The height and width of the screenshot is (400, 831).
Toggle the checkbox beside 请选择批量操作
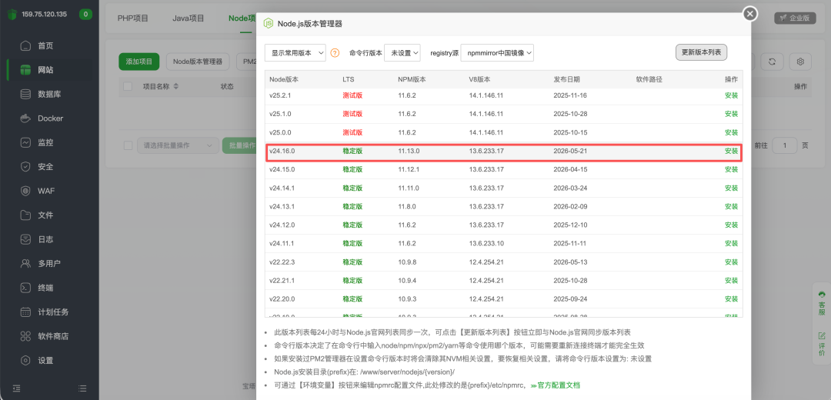pos(128,145)
